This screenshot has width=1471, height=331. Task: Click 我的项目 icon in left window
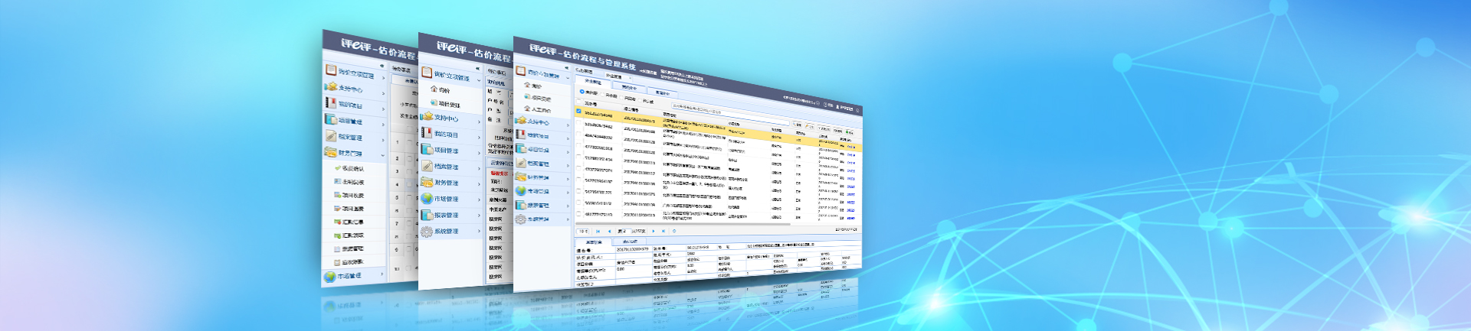[331, 102]
